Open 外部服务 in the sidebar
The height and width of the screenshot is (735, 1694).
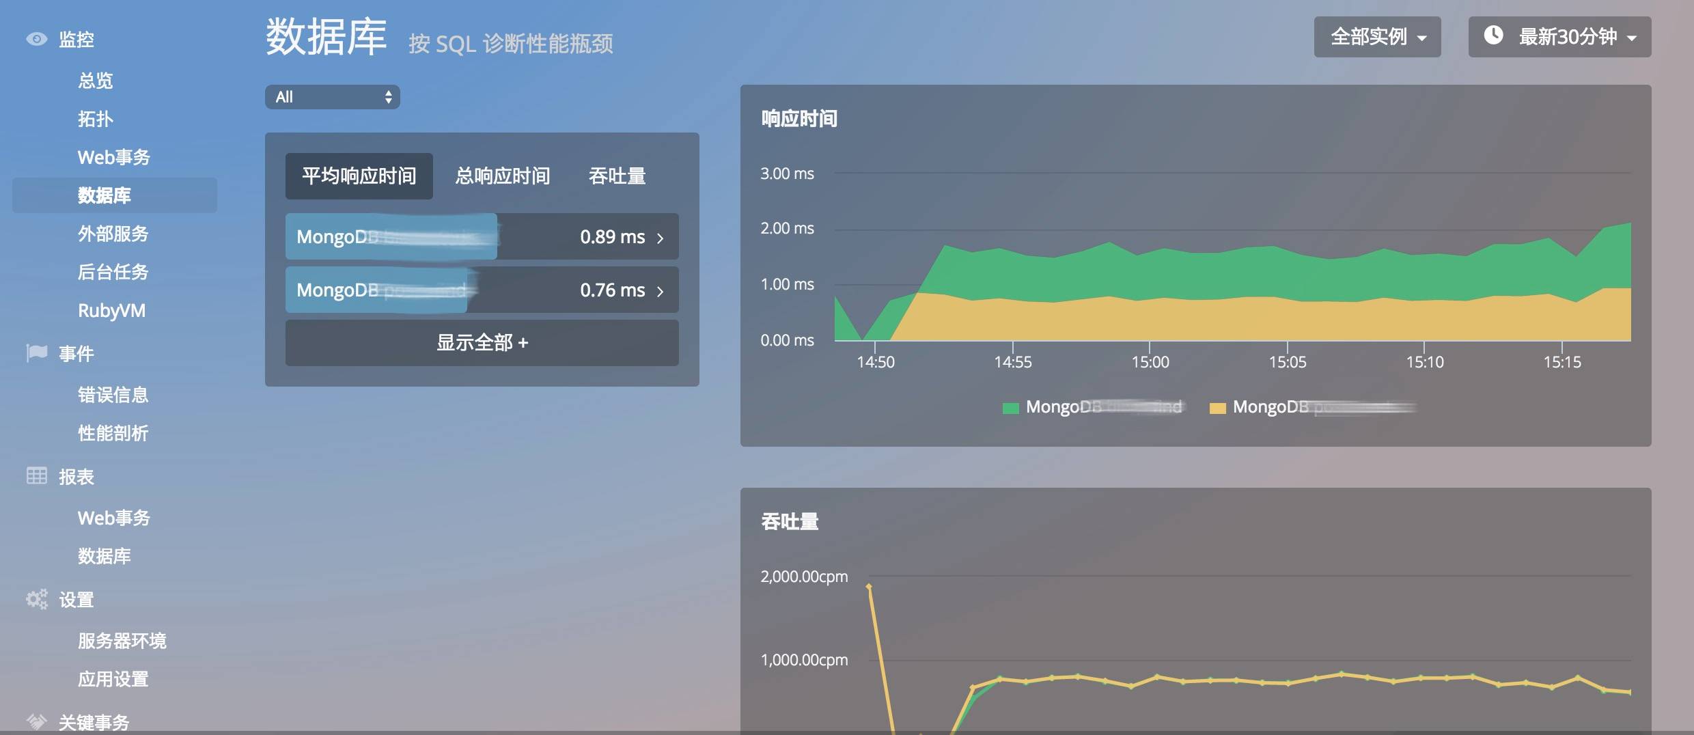pyautogui.click(x=113, y=234)
